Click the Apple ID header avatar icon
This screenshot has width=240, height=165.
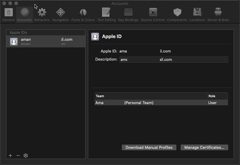tap(95, 37)
